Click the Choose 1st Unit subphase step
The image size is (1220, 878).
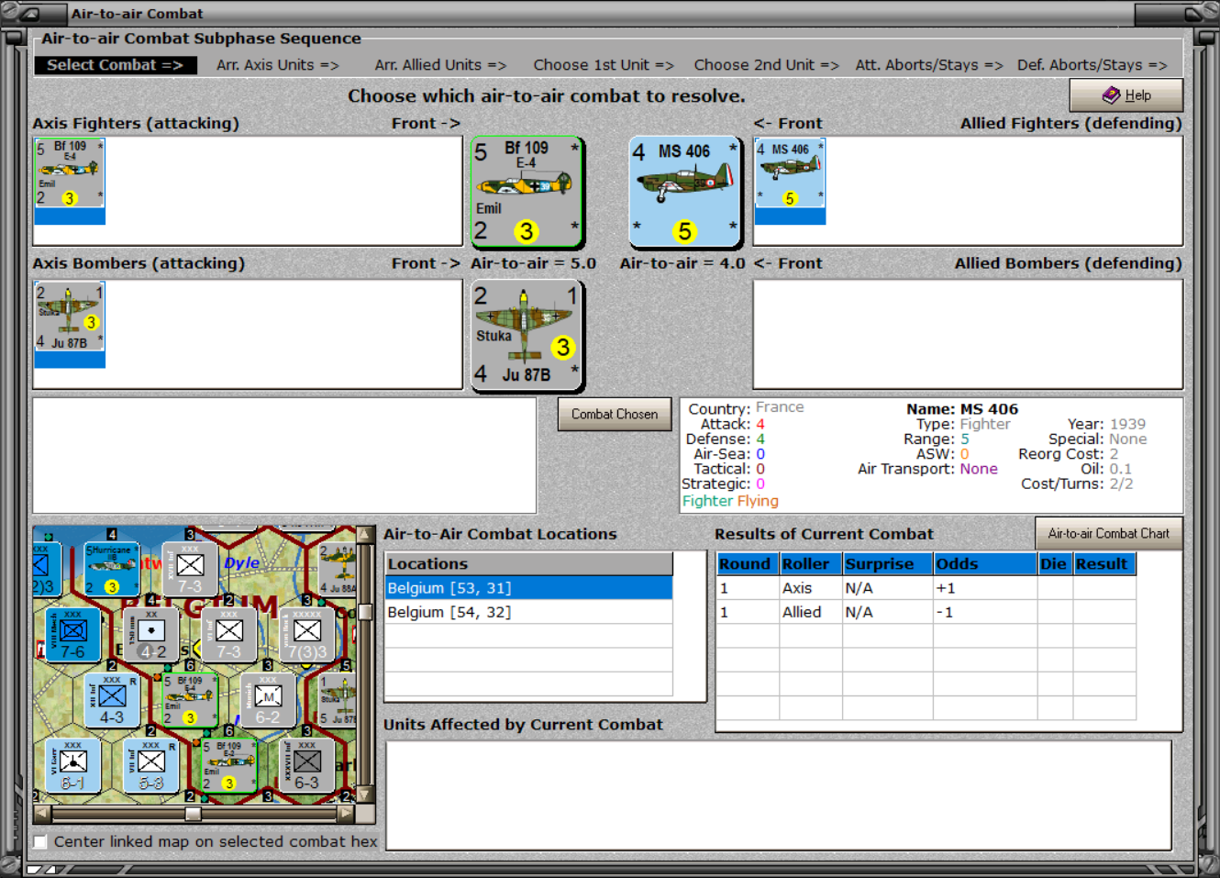point(604,65)
